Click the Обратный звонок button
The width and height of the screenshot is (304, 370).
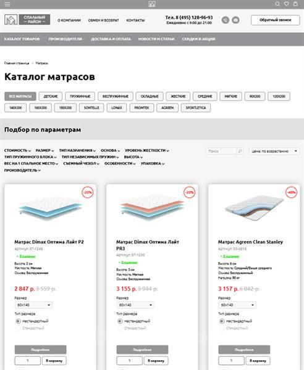276,20
